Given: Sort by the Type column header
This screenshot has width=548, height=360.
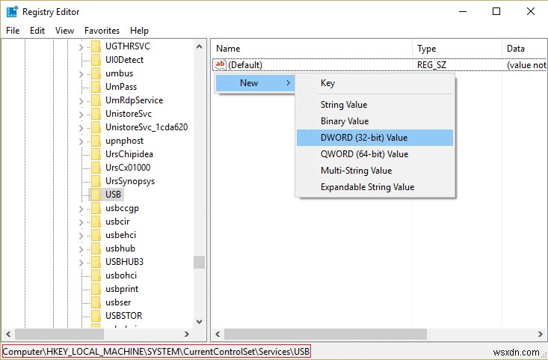Looking at the screenshot, I should point(457,49).
